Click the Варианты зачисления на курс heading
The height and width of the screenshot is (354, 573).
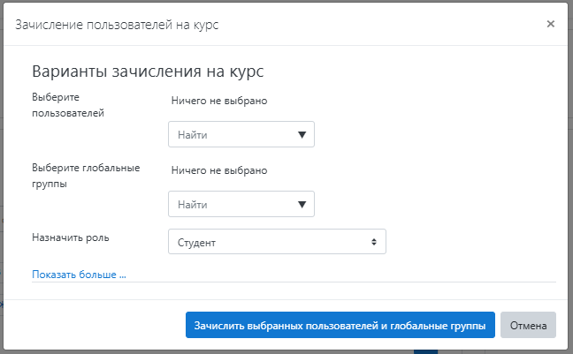148,72
